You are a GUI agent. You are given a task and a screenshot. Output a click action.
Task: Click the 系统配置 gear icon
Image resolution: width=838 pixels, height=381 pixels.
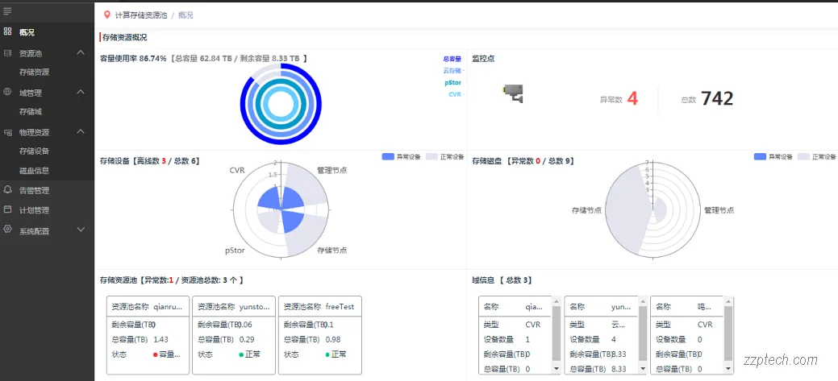tap(7, 230)
